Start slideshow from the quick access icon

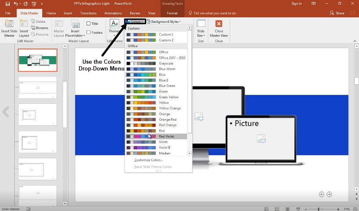pyautogui.click(x=34, y=4)
